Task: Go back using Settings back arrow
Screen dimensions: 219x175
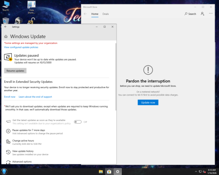Action: point(6,27)
